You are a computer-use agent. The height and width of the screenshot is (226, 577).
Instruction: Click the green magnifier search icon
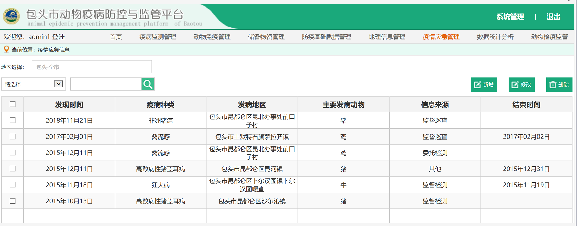click(148, 84)
